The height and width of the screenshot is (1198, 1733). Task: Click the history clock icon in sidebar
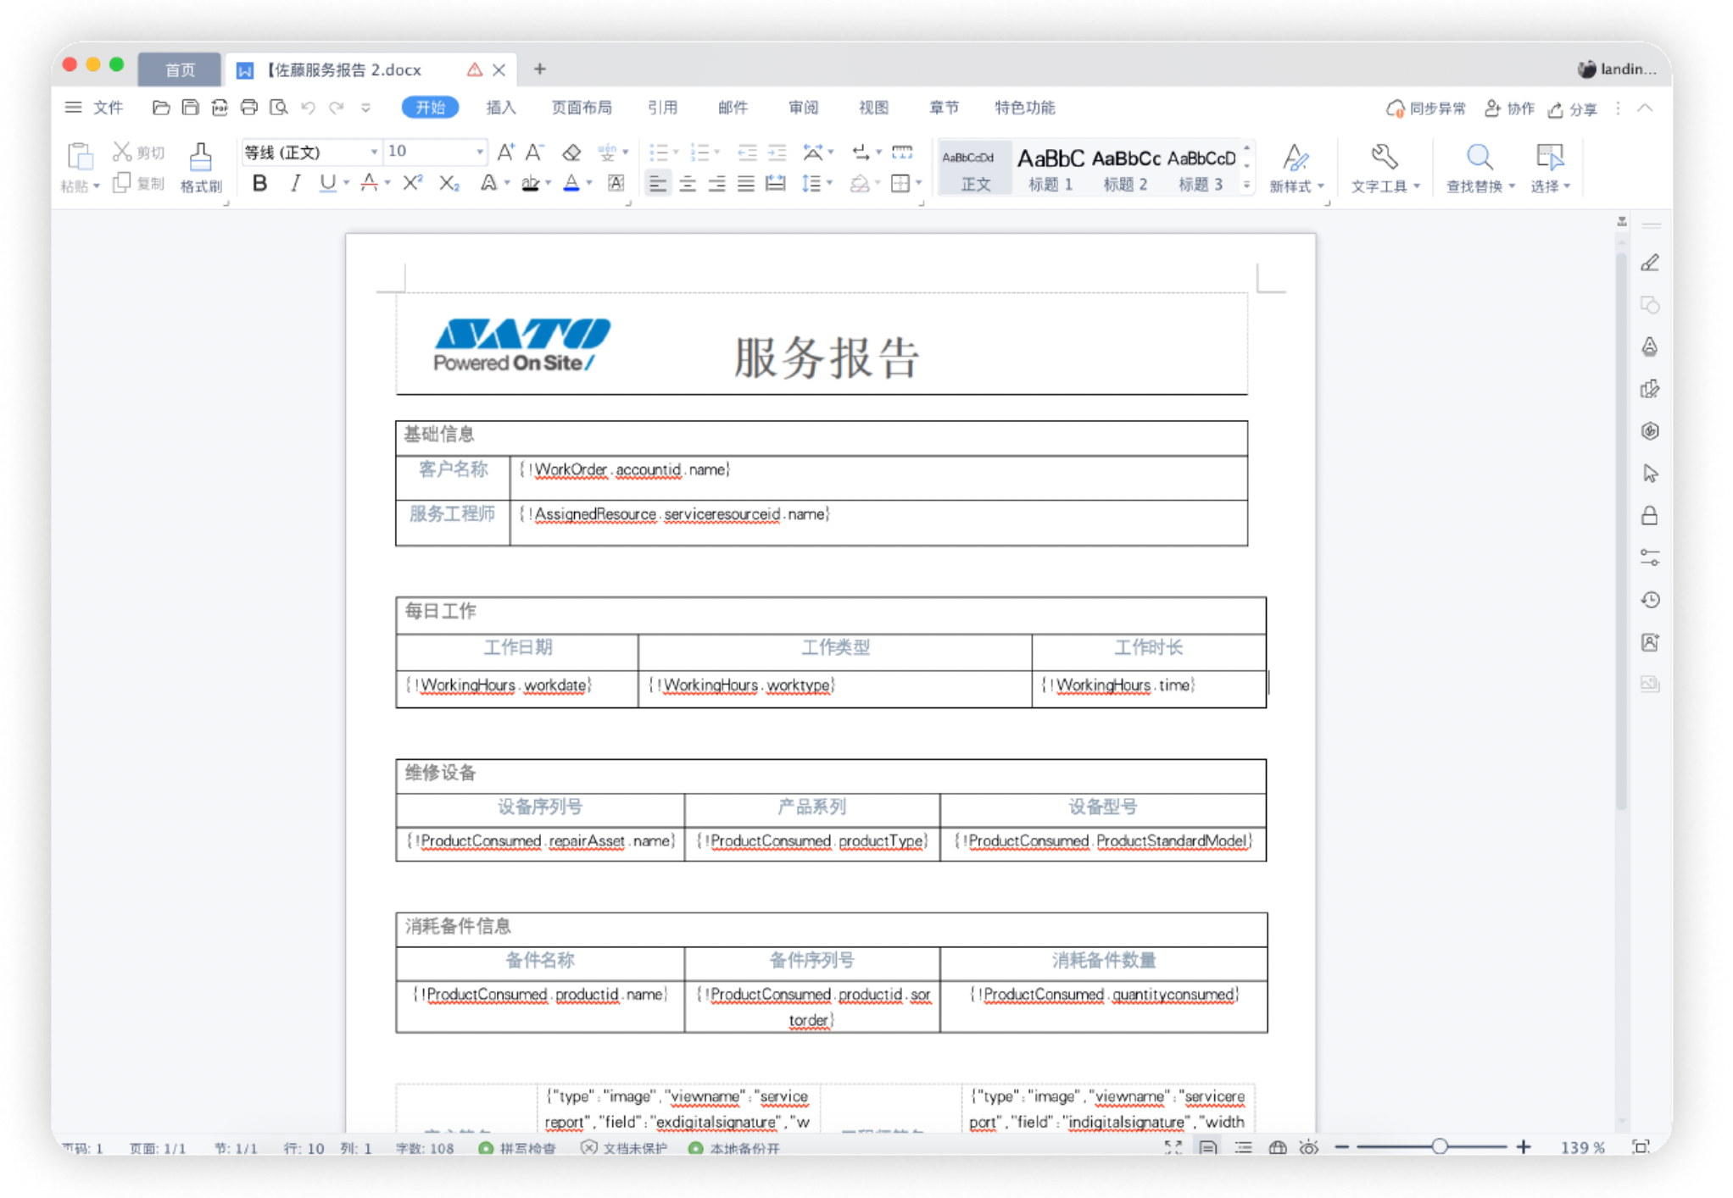pyautogui.click(x=1650, y=600)
